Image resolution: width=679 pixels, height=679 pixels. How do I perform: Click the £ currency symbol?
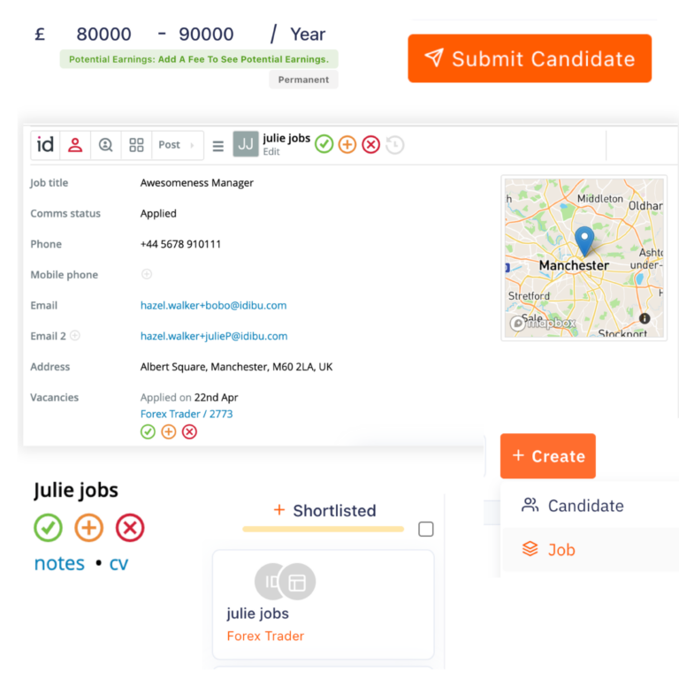[x=40, y=34]
